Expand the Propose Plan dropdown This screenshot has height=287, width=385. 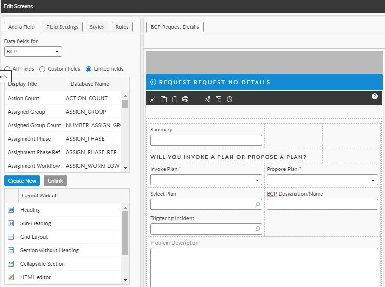click(x=322, y=180)
